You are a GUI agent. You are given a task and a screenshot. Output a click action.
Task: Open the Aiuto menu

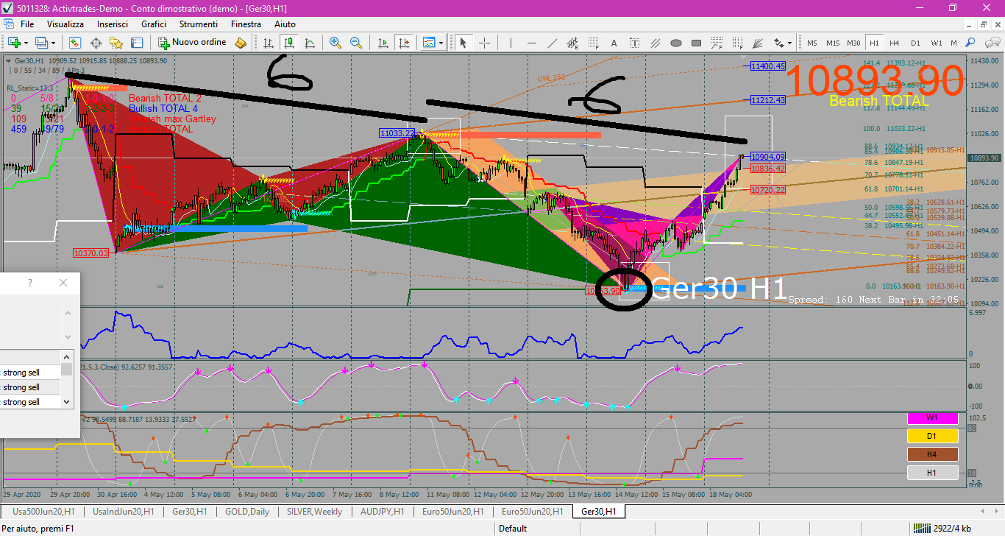coord(285,24)
